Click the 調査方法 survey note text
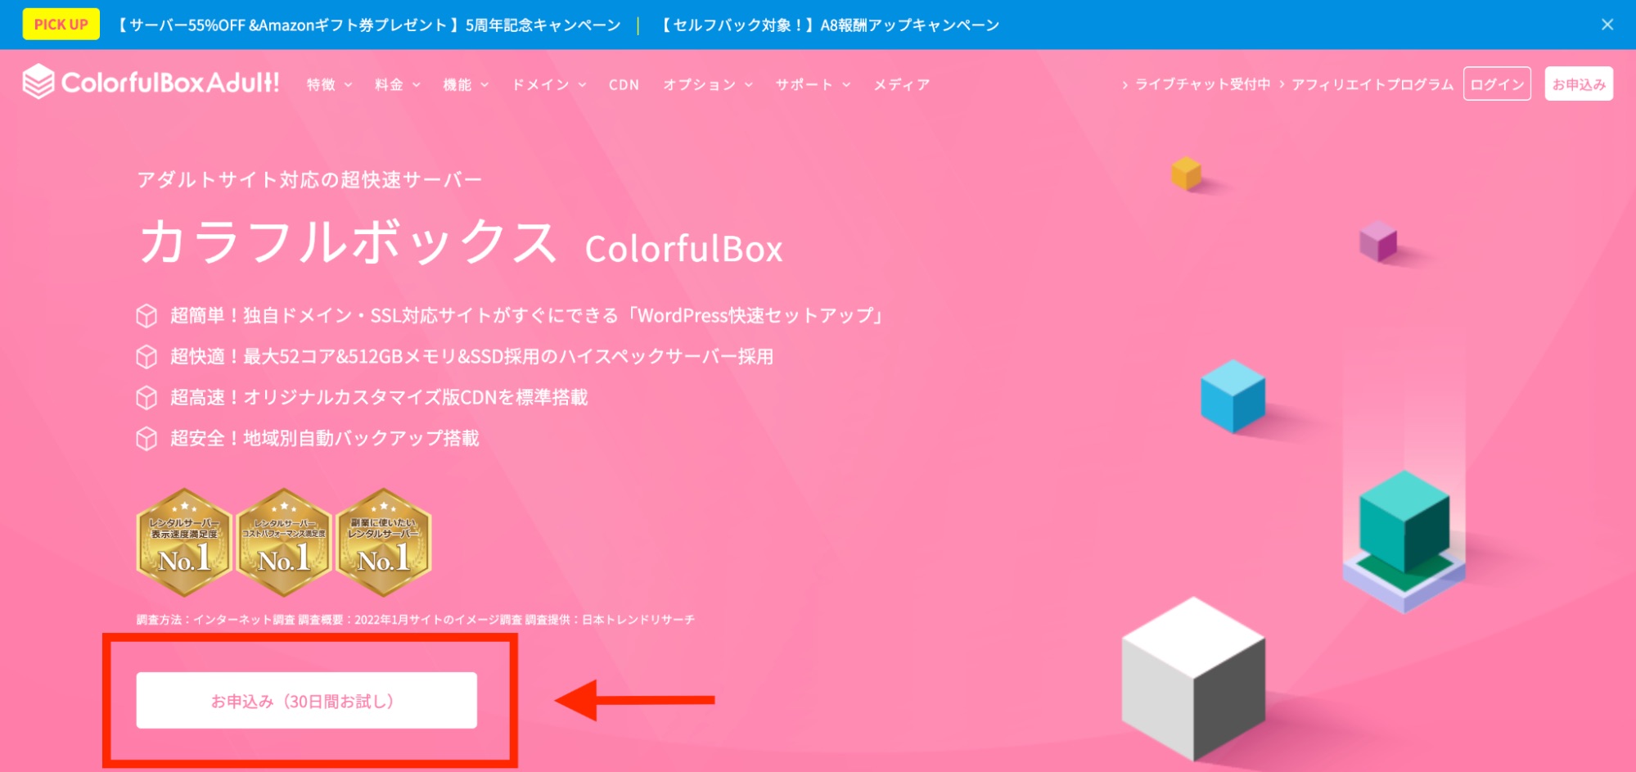Screen dimensions: 1636x772 click(416, 620)
